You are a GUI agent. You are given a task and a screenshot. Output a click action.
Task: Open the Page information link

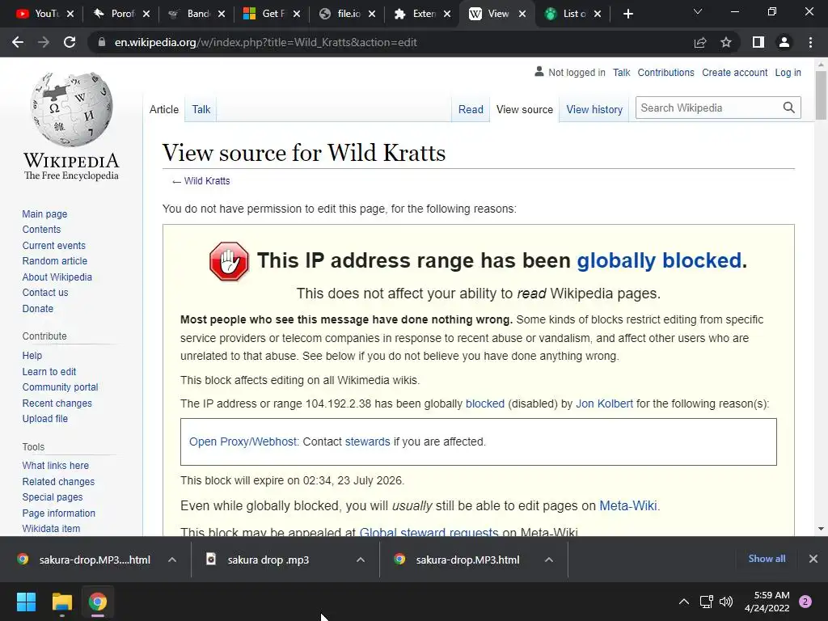click(x=58, y=513)
